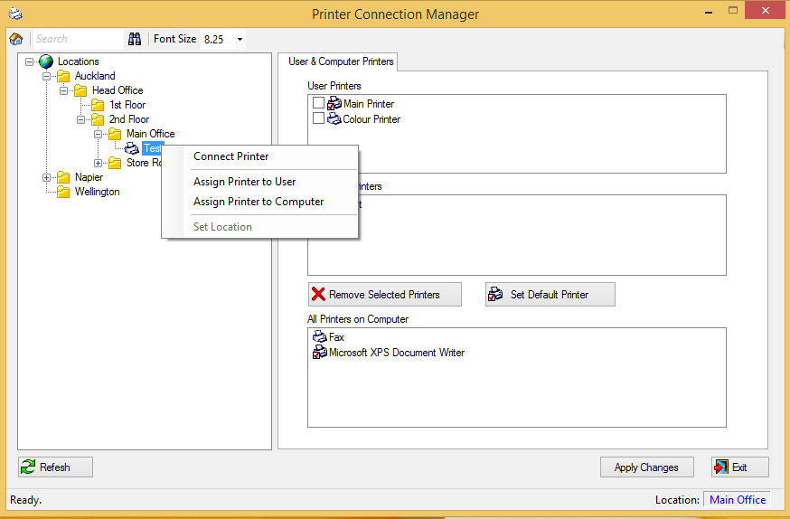Viewport: 790px width, 519px height.
Task: Click the Fax printer icon
Action: [x=319, y=337]
